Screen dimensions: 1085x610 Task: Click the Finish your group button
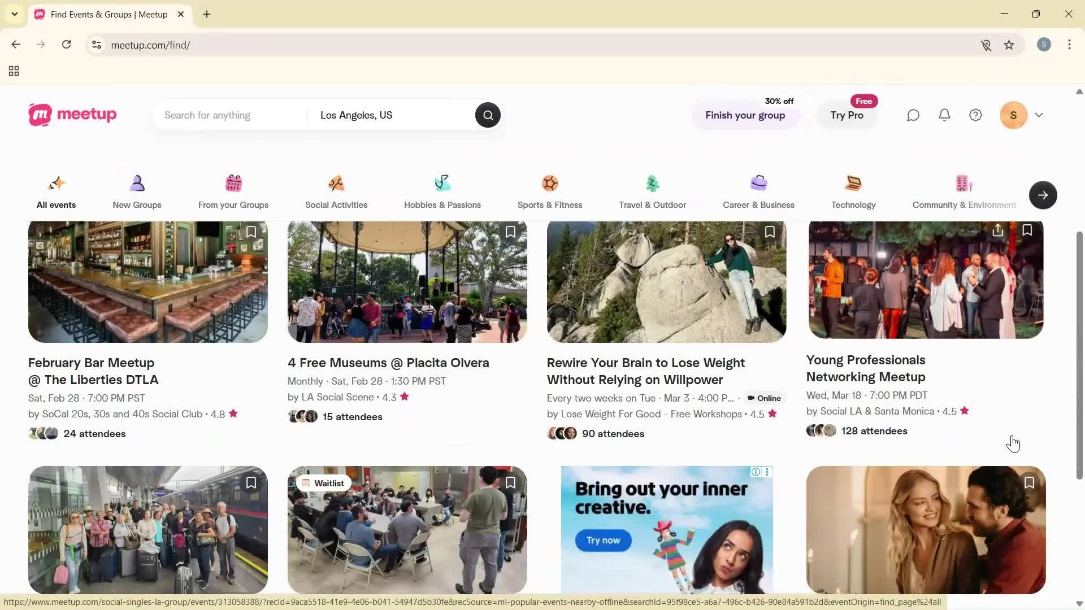coord(745,115)
